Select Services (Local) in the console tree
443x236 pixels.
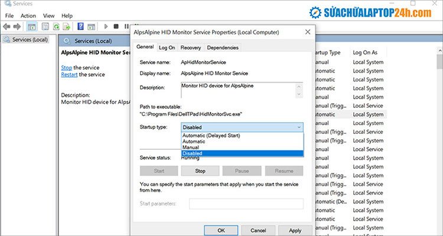pyautogui.click(x=30, y=40)
